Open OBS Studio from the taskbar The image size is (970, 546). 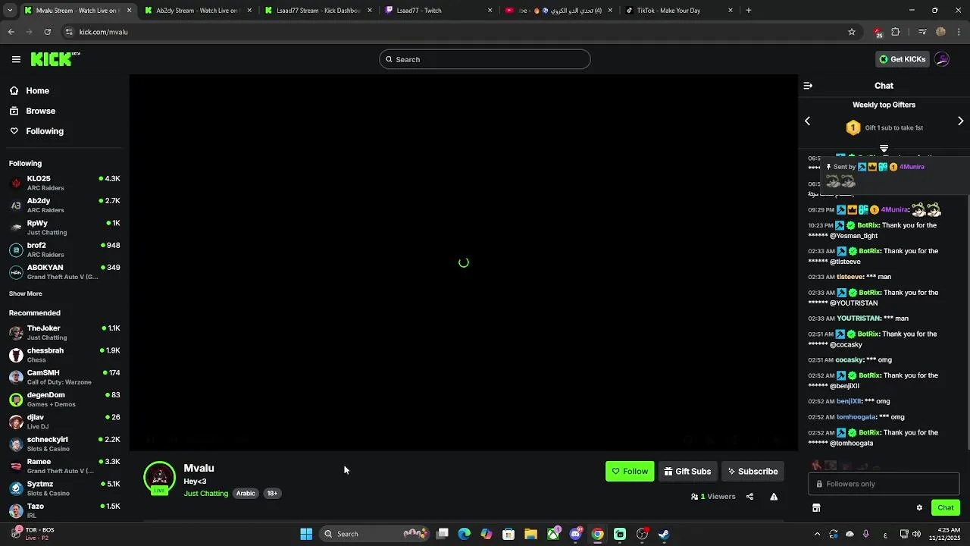click(642, 534)
